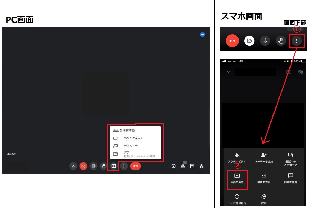The width and height of the screenshot is (312, 208).
Task: Turn on the camera in PC toolbar
Action: [83, 166]
